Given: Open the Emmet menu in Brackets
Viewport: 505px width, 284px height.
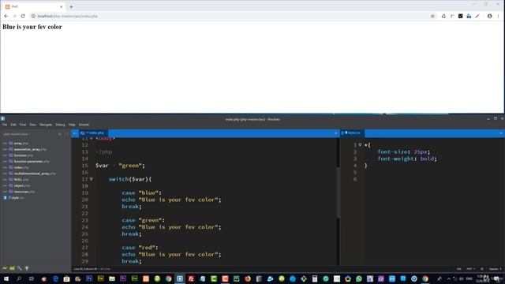Looking at the screenshot, I should 84,125.
